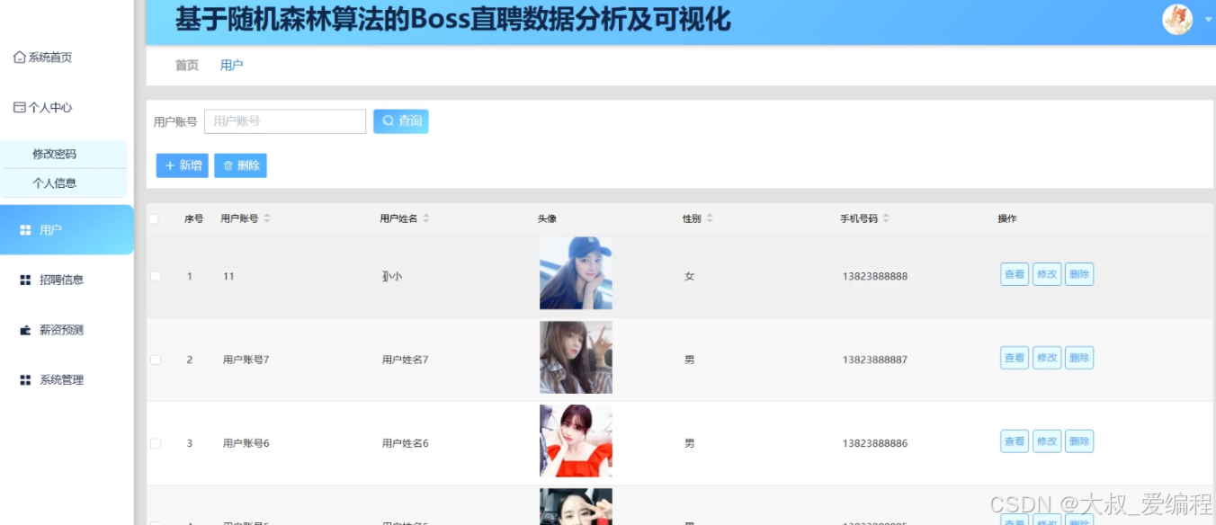Viewport: 1216px width, 525px height.
Task: Go to 首页 breadcrumb
Action: [186, 65]
